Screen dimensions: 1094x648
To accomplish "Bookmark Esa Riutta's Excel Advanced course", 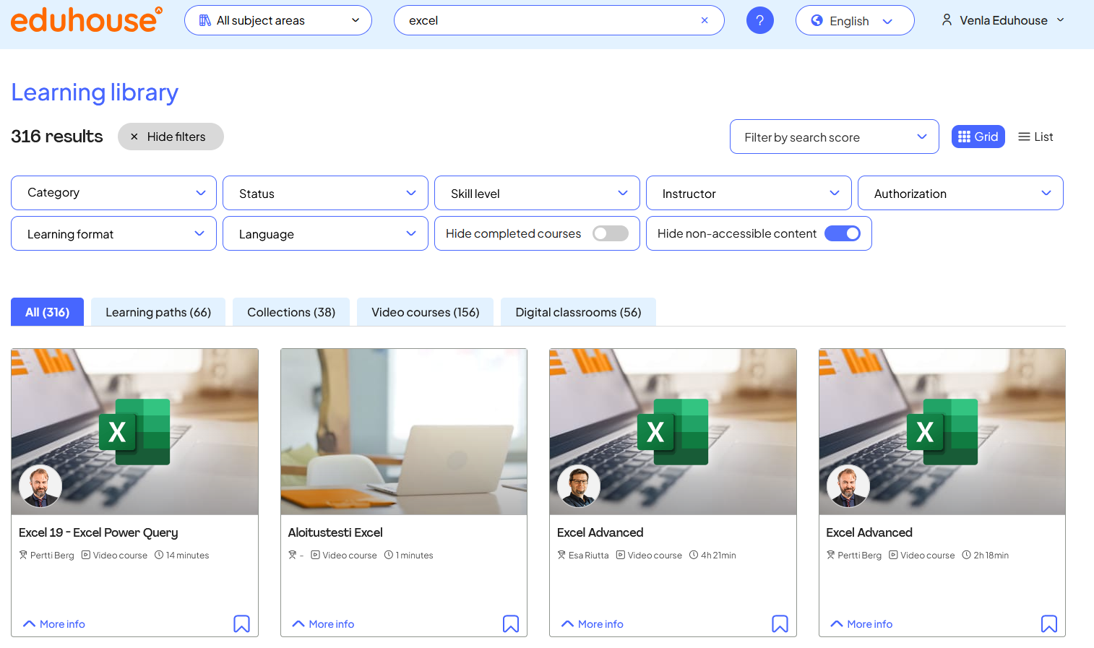I will (780, 623).
